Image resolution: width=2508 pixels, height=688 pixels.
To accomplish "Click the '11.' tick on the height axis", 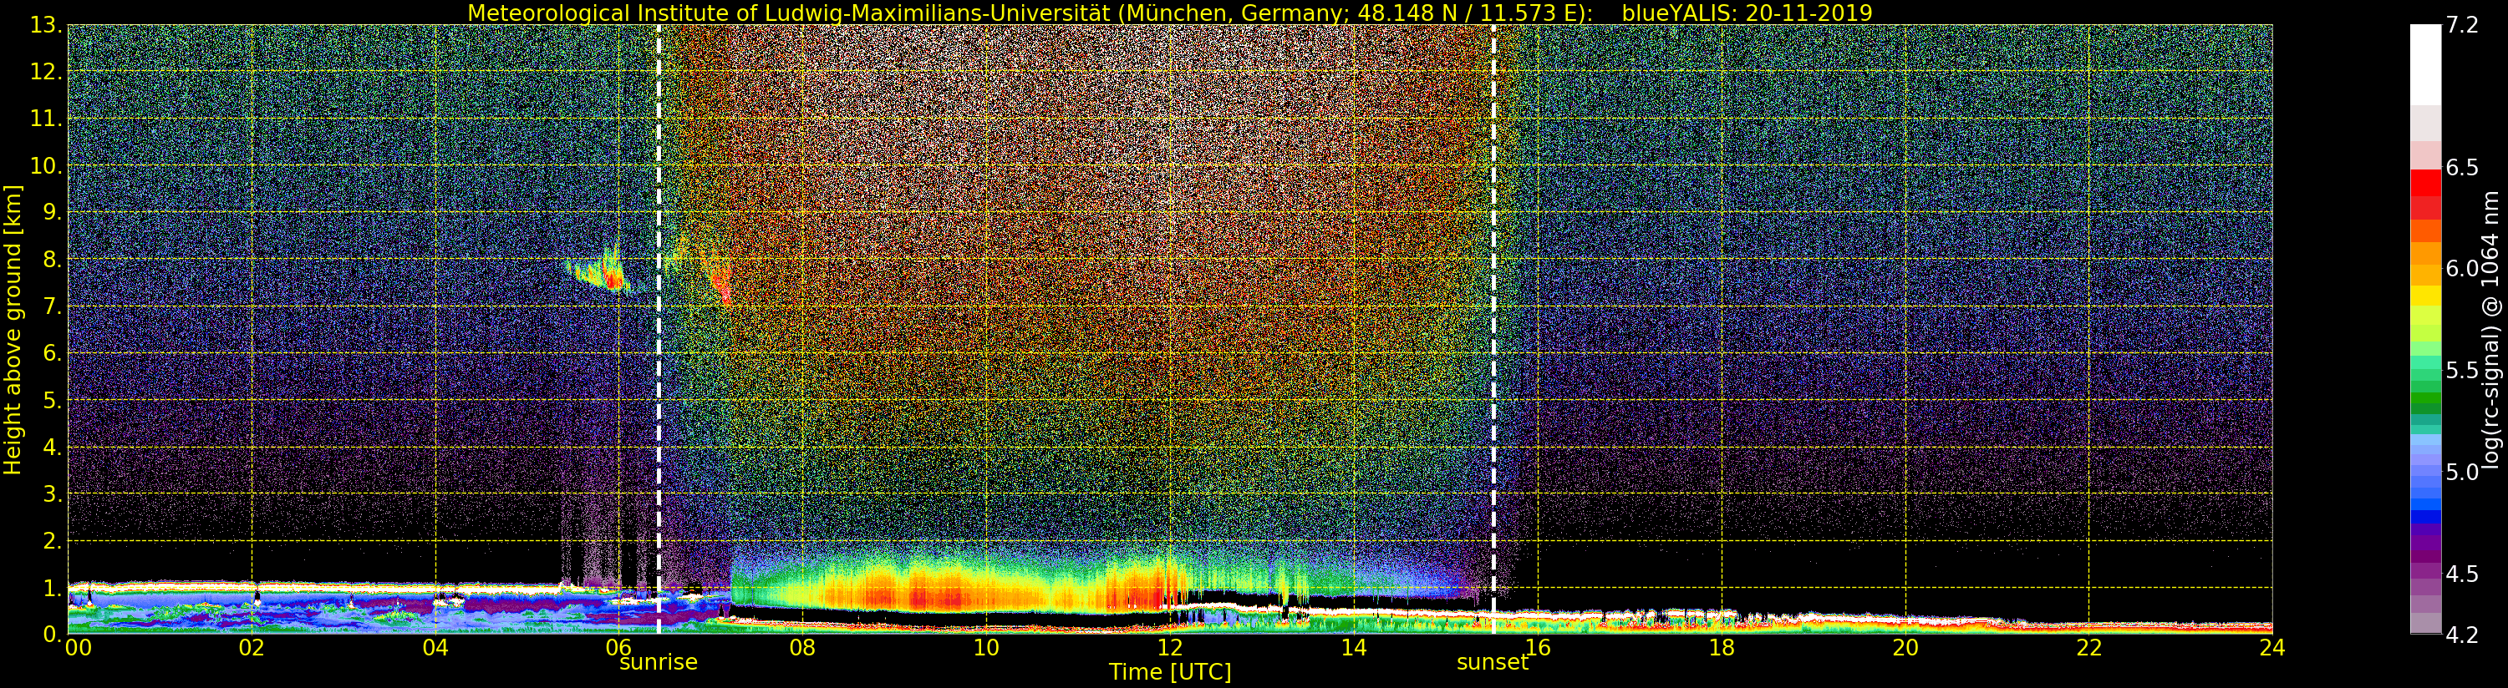I will [x=46, y=119].
